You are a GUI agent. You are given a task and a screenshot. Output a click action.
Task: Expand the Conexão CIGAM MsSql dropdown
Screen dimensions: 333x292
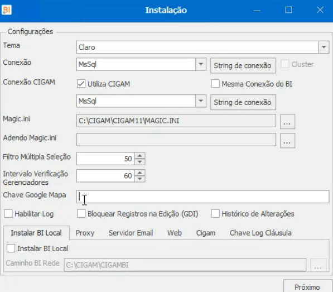click(201, 101)
